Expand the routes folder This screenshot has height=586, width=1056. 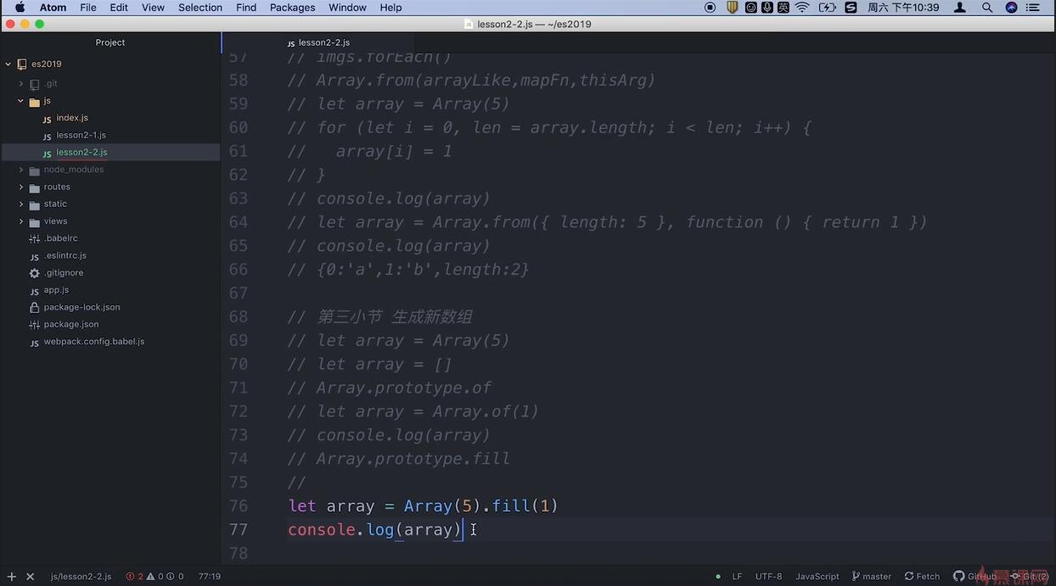click(21, 187)
